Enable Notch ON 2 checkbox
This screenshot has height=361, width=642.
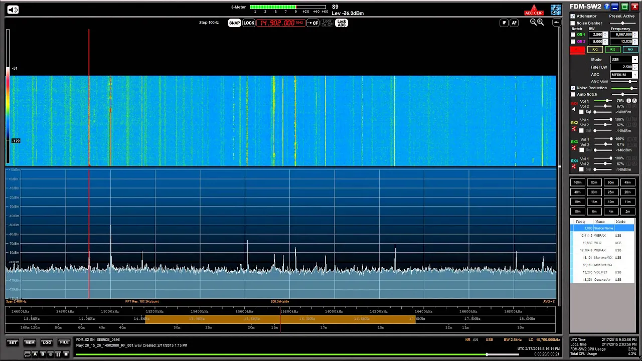point(573,42)
